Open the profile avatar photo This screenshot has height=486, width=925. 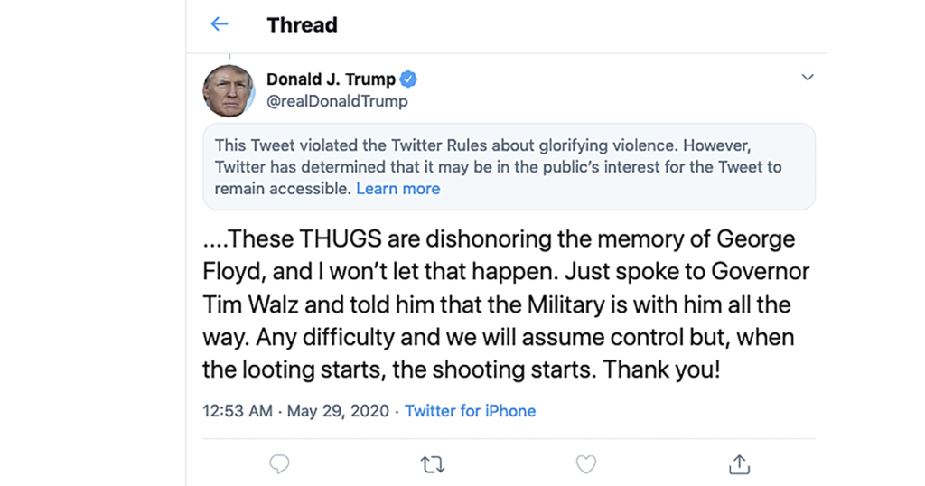228,90
